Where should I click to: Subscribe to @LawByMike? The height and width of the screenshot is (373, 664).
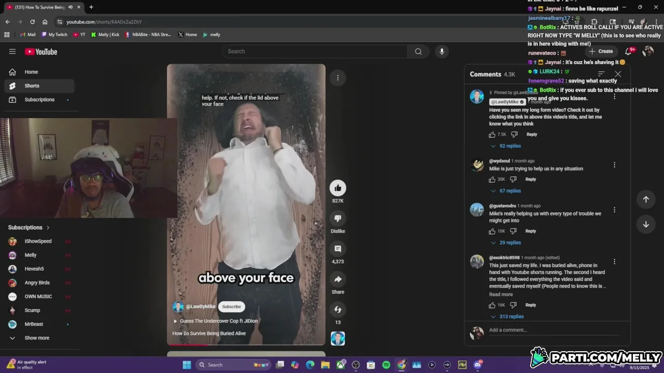231,307
